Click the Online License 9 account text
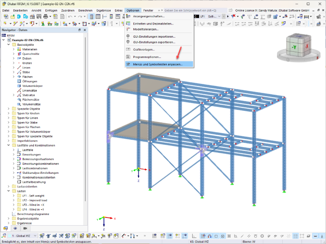The width and height of the screenshot is (326, 244). (272, 10)
